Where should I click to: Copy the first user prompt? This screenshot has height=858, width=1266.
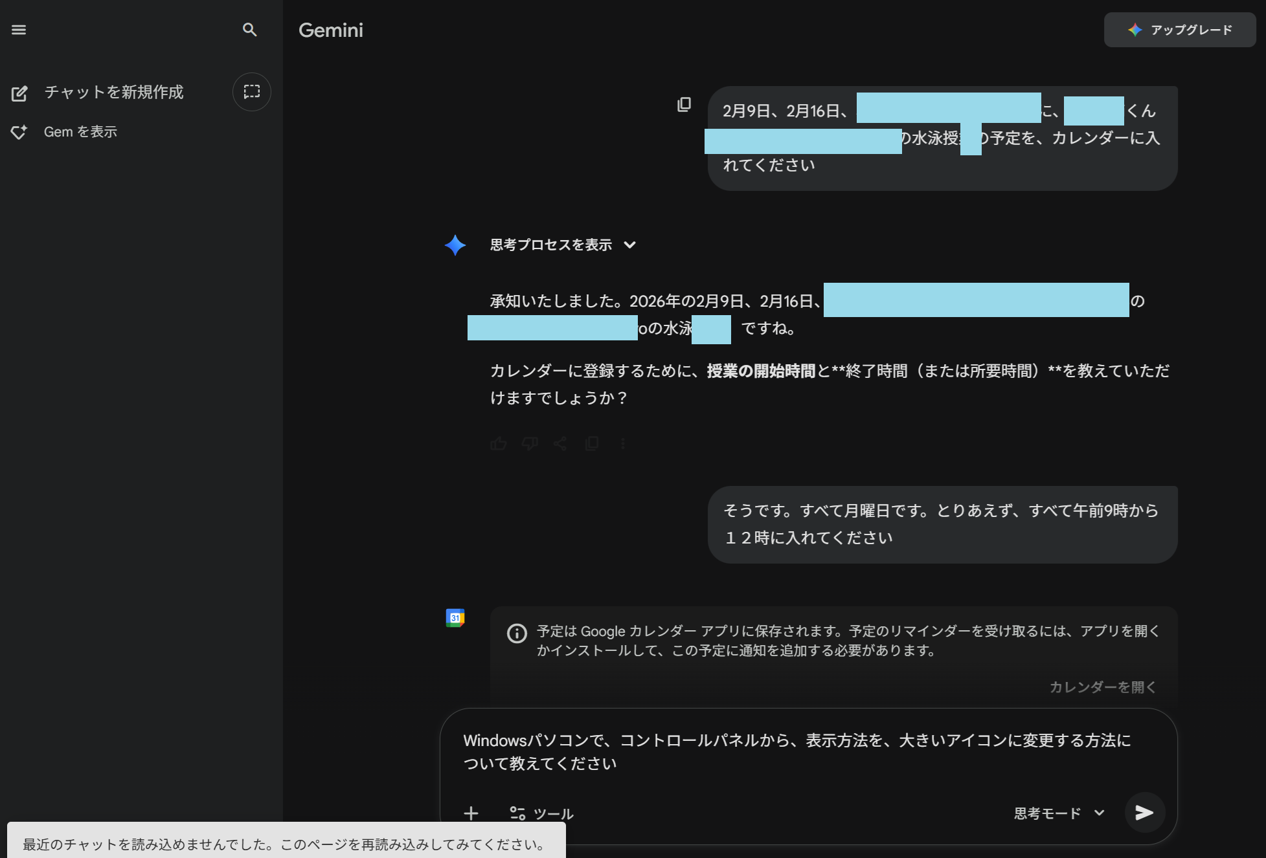(684, 105)
